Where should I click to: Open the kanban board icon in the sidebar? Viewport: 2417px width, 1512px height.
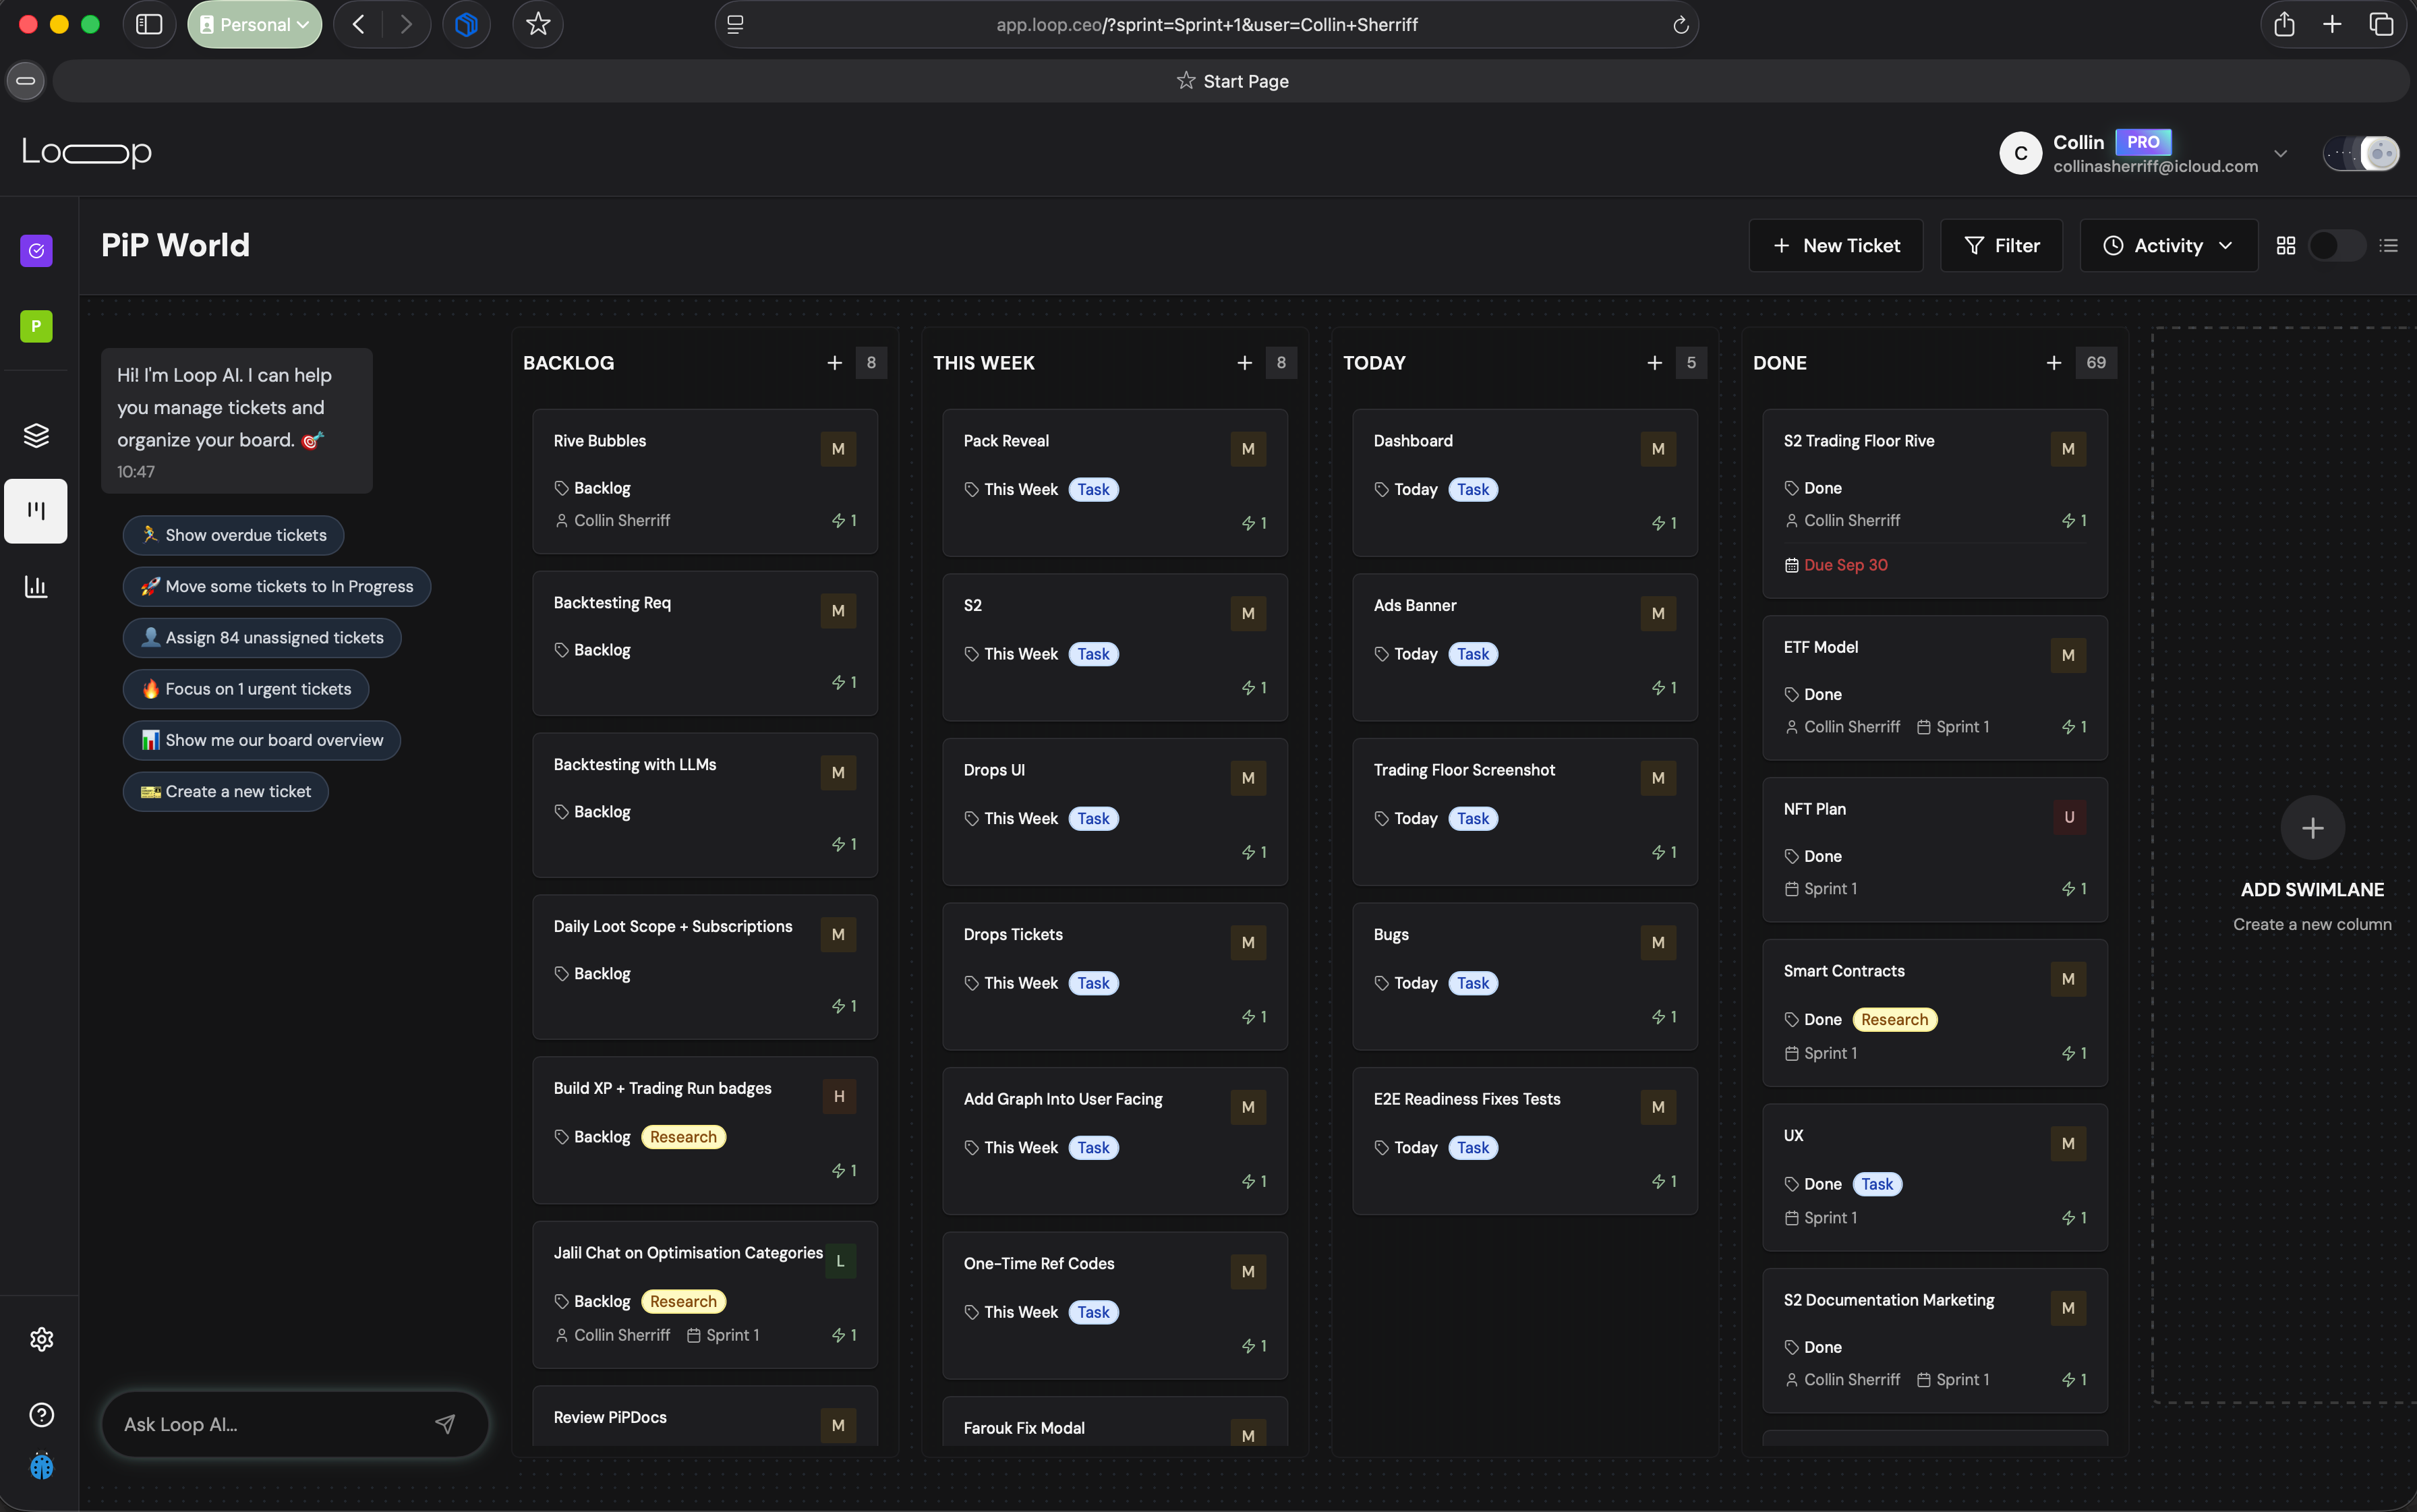click(x=36, y=511)
